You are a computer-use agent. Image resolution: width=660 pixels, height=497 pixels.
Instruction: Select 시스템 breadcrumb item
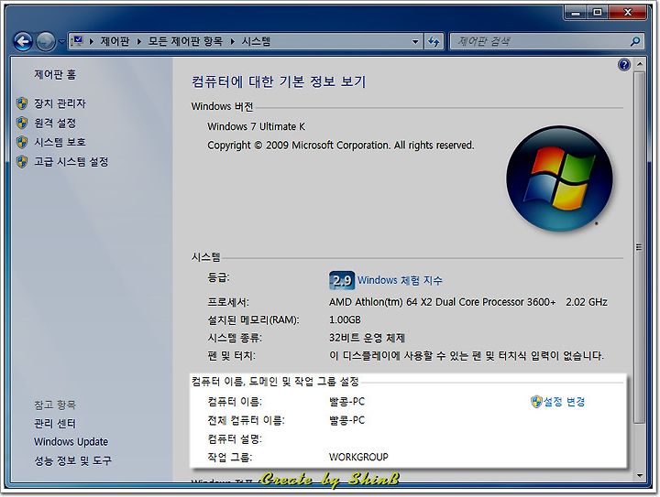point(256,41)
